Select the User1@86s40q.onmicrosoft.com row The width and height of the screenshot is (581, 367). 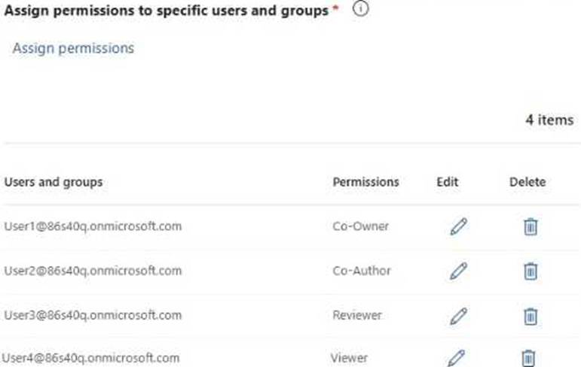(x=93, y=226)
